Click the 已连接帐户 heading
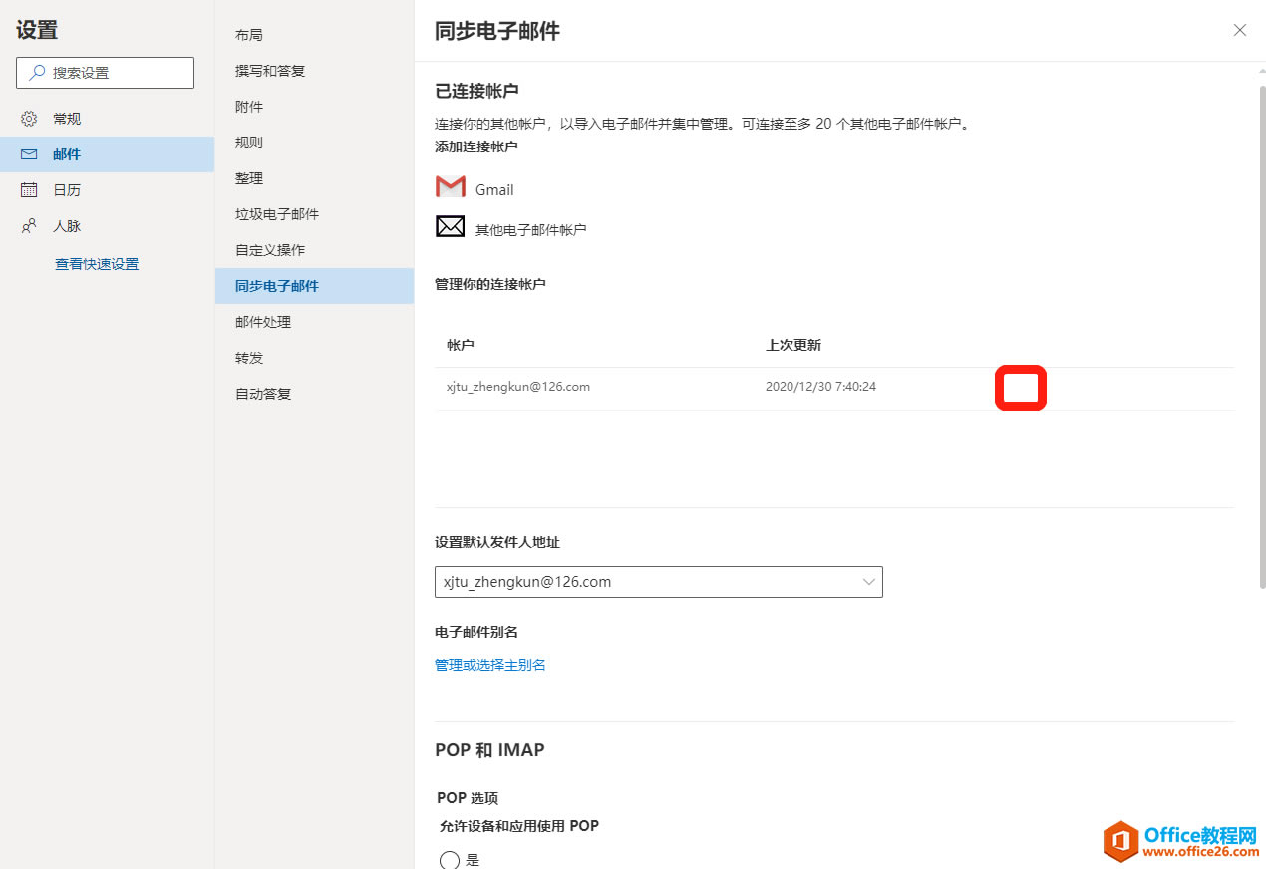The width and height of the screenshot is (1266, 869). click(476, 91)
